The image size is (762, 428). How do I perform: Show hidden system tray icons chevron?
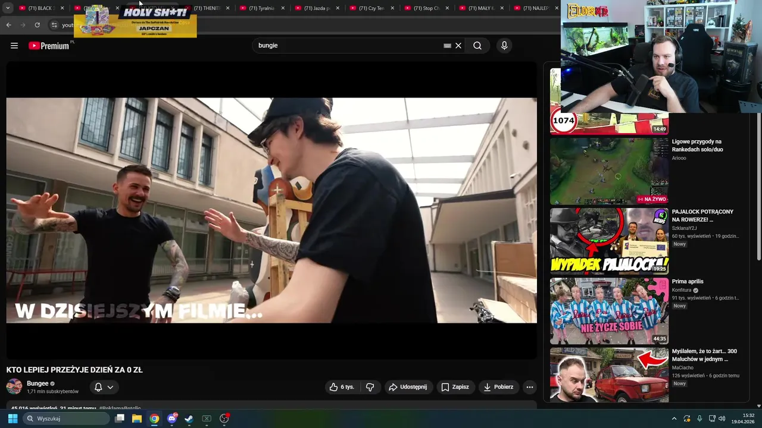tap(674, 418)
